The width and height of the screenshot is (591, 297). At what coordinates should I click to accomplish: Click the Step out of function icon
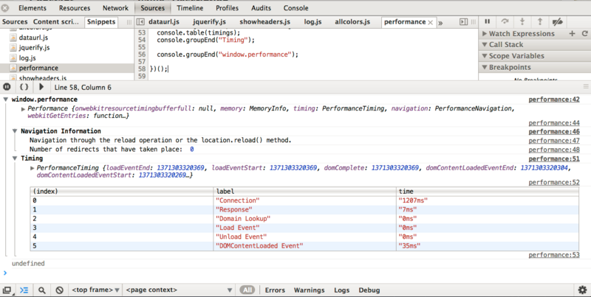541,22
